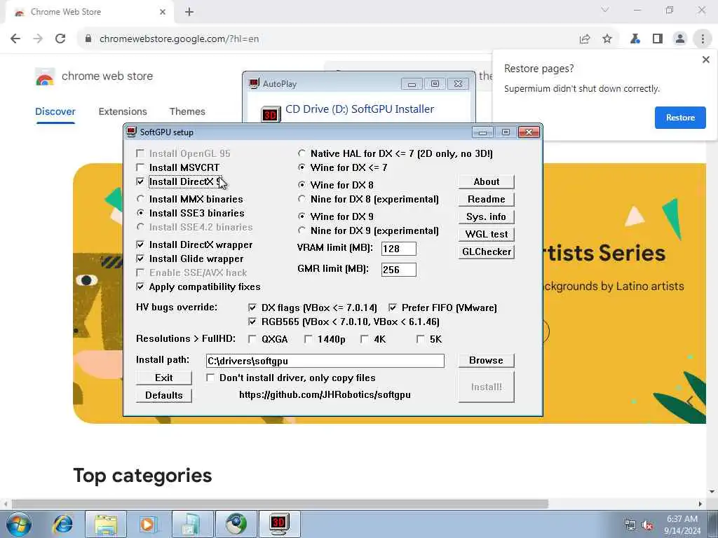Open the Windows Start button
Image resolution: width=718 pixels, height=538 pixels.
(x=19, y=524)
